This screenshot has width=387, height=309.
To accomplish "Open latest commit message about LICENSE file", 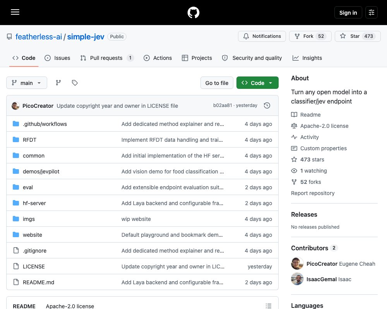I will (x=117, y=106).
